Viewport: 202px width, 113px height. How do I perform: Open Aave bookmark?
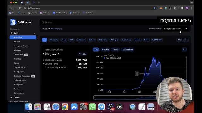[x=12, y=13]
